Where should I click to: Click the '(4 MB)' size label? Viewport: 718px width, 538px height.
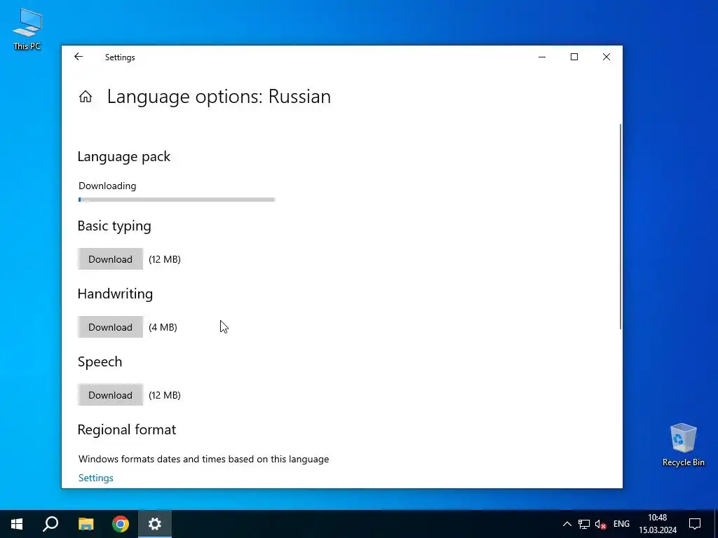[163, 327]
